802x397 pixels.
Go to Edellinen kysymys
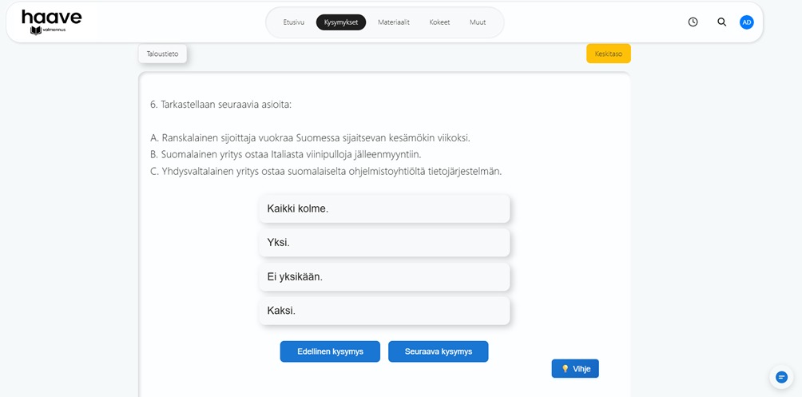coord(330,351)
